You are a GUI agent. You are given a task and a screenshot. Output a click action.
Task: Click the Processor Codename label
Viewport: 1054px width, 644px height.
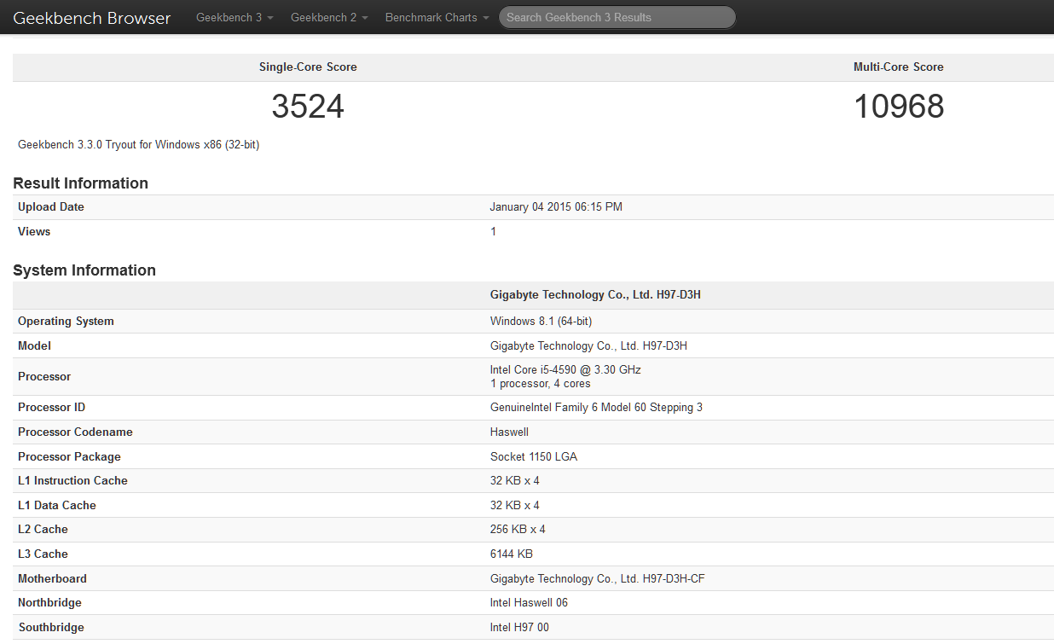pos(75,432)
